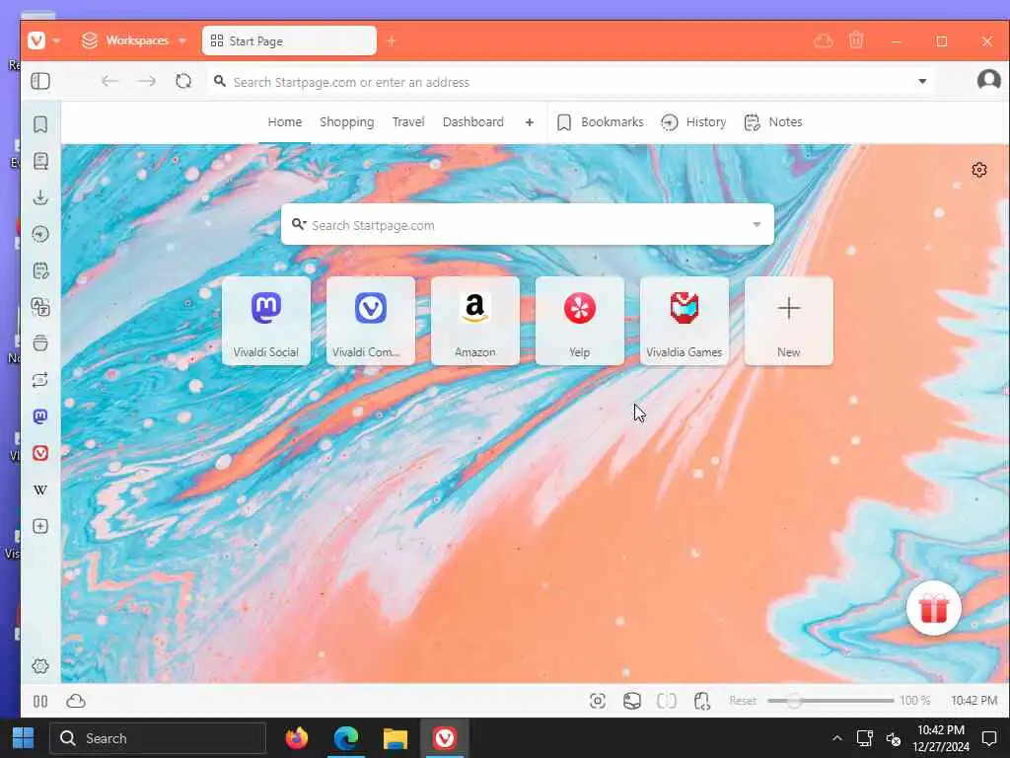Open Notes panel in sidebar
Image resolution: width=1010 pixels, height=758 pixels.
40,270
